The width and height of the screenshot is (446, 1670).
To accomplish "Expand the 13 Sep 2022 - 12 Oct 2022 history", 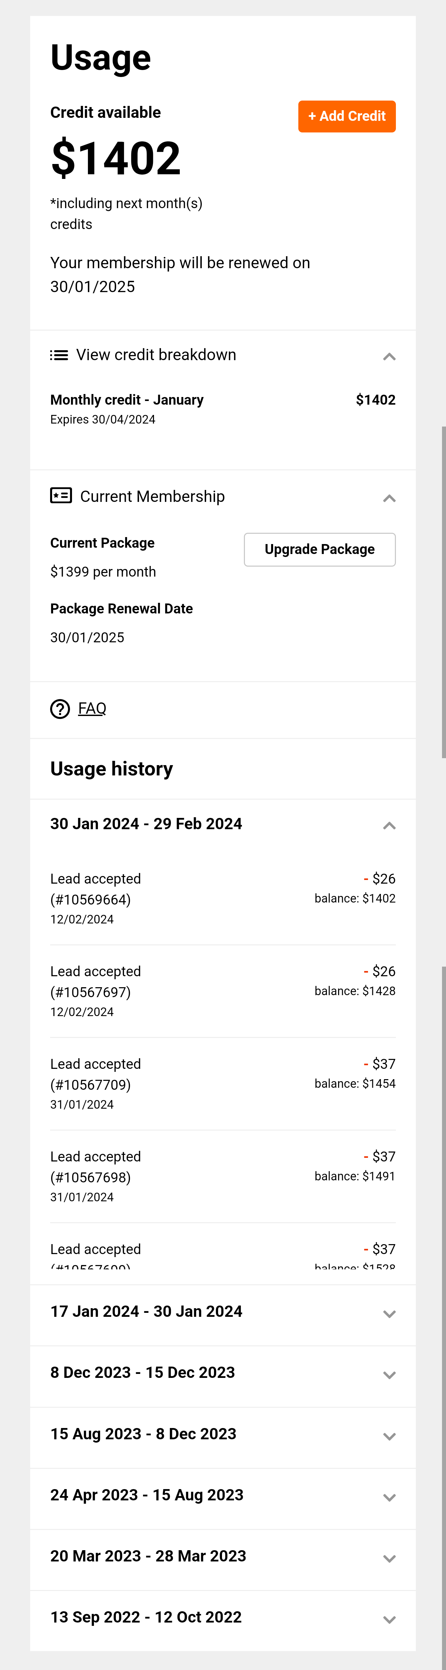I will pyautogui.click(x=389, y=1619).
